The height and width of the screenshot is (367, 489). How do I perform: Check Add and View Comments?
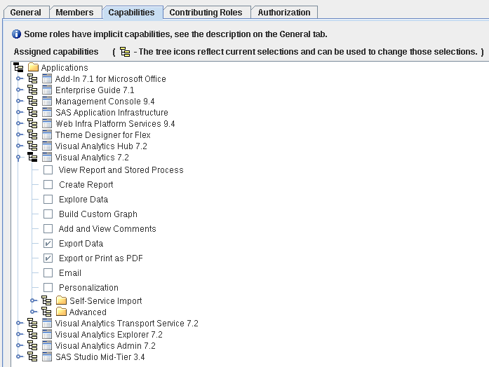pos(48,229)
